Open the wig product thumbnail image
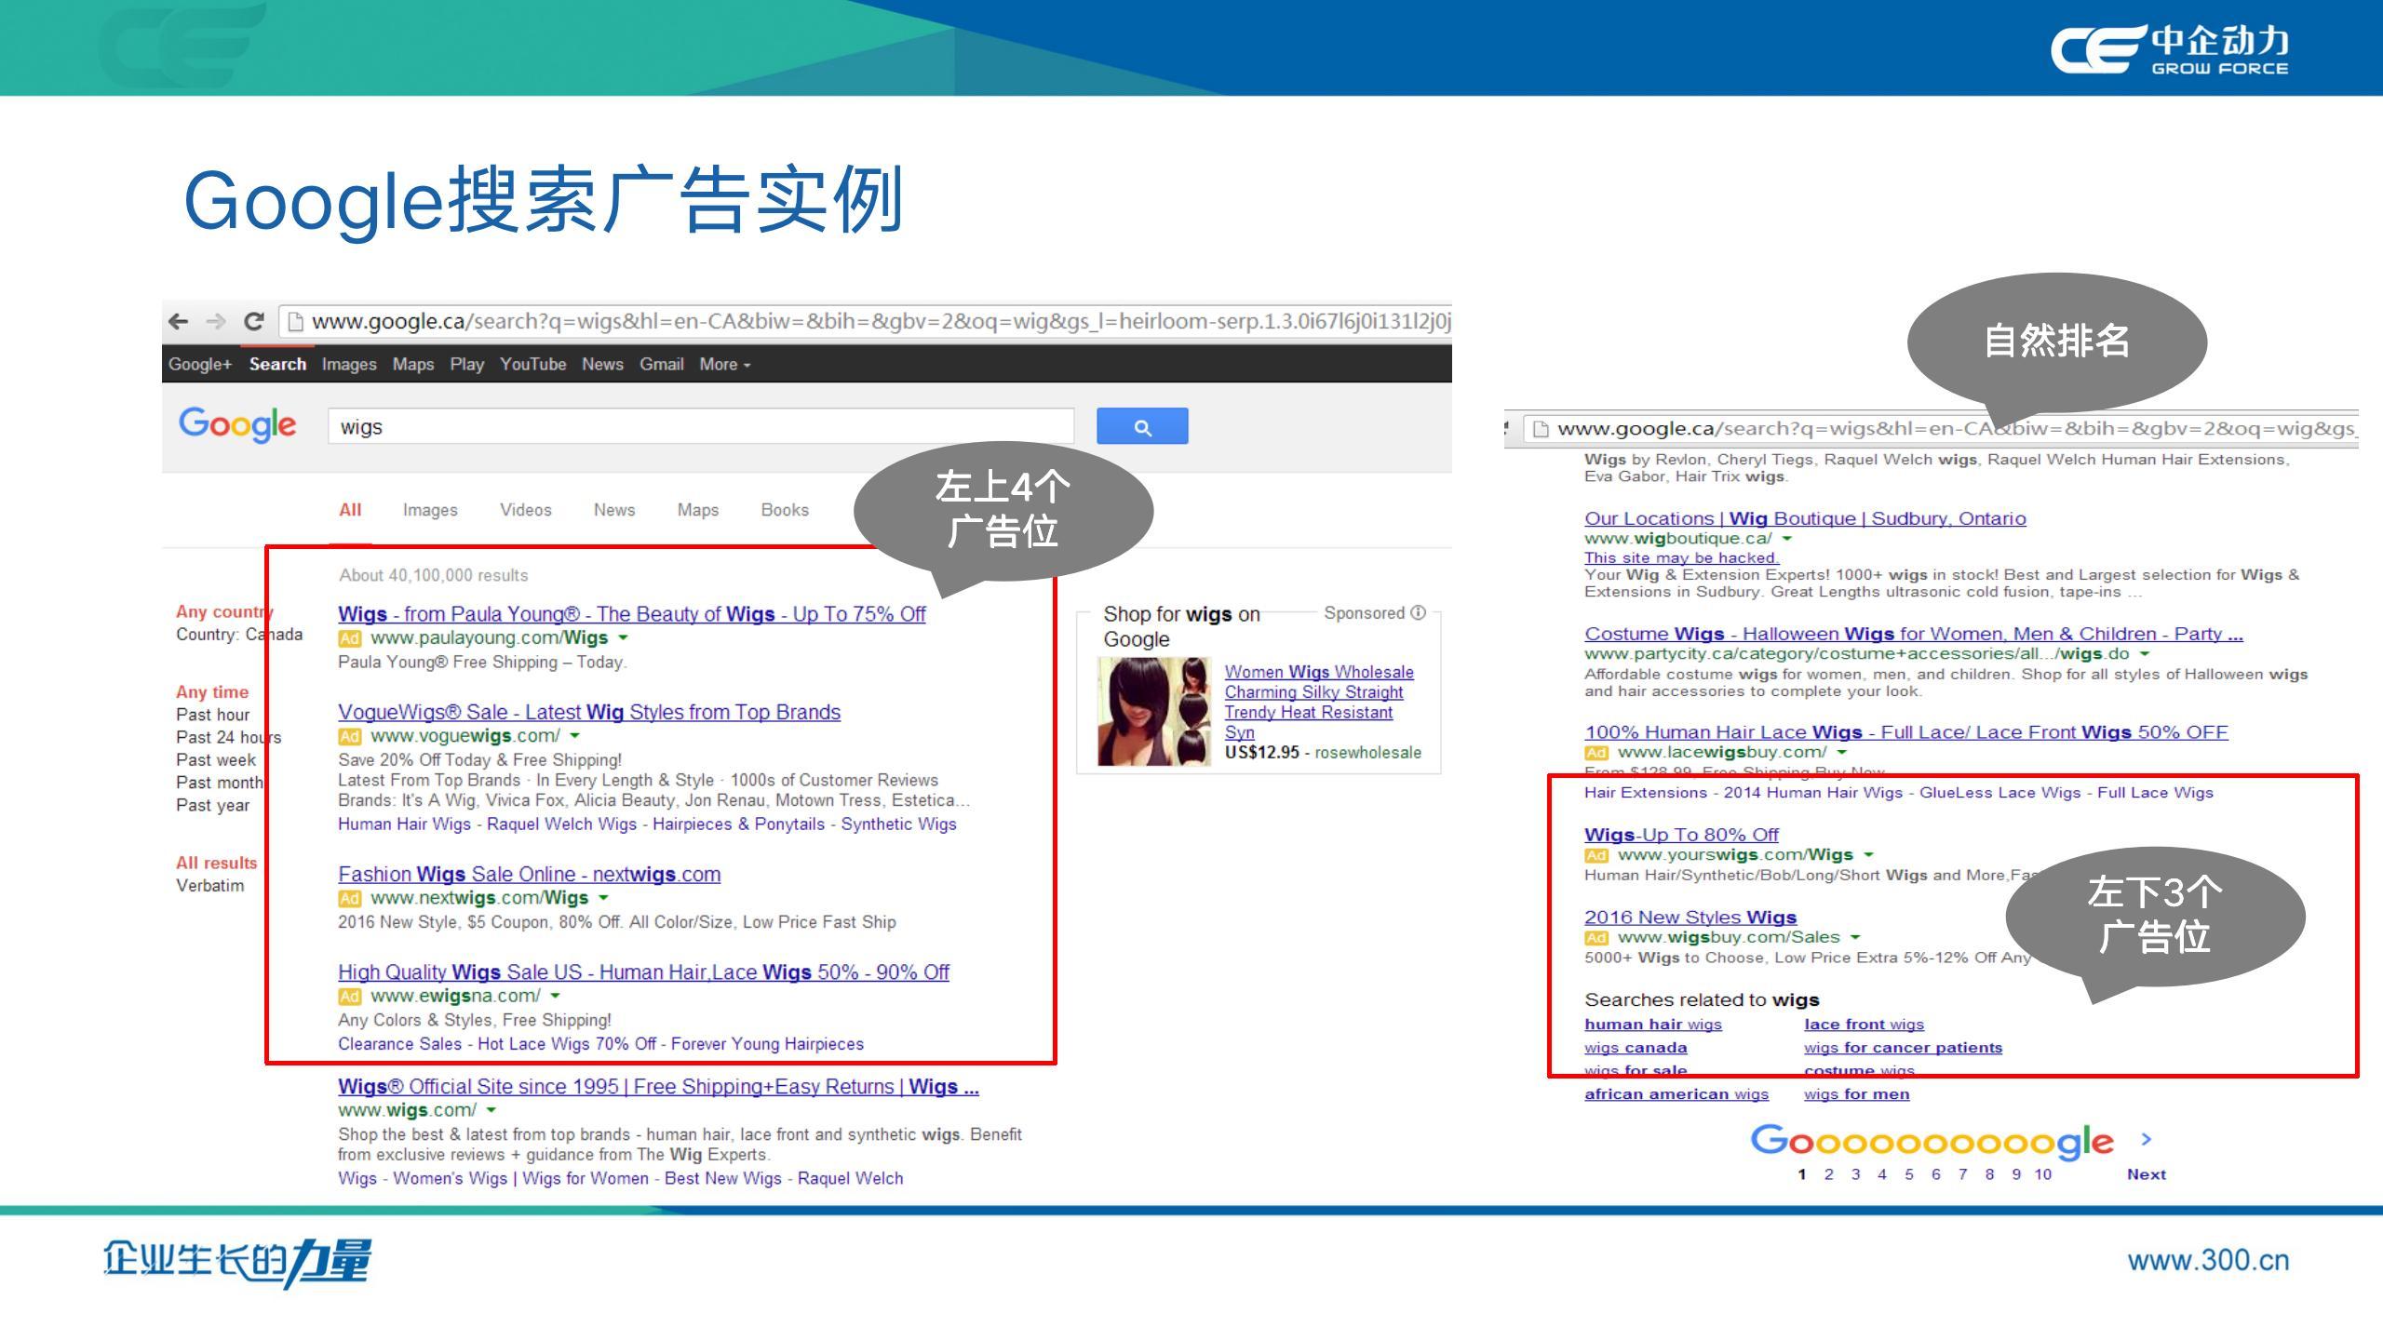Viewport: 2383px width, 1340px height. pyautogui.click(x=1153, y=712)
